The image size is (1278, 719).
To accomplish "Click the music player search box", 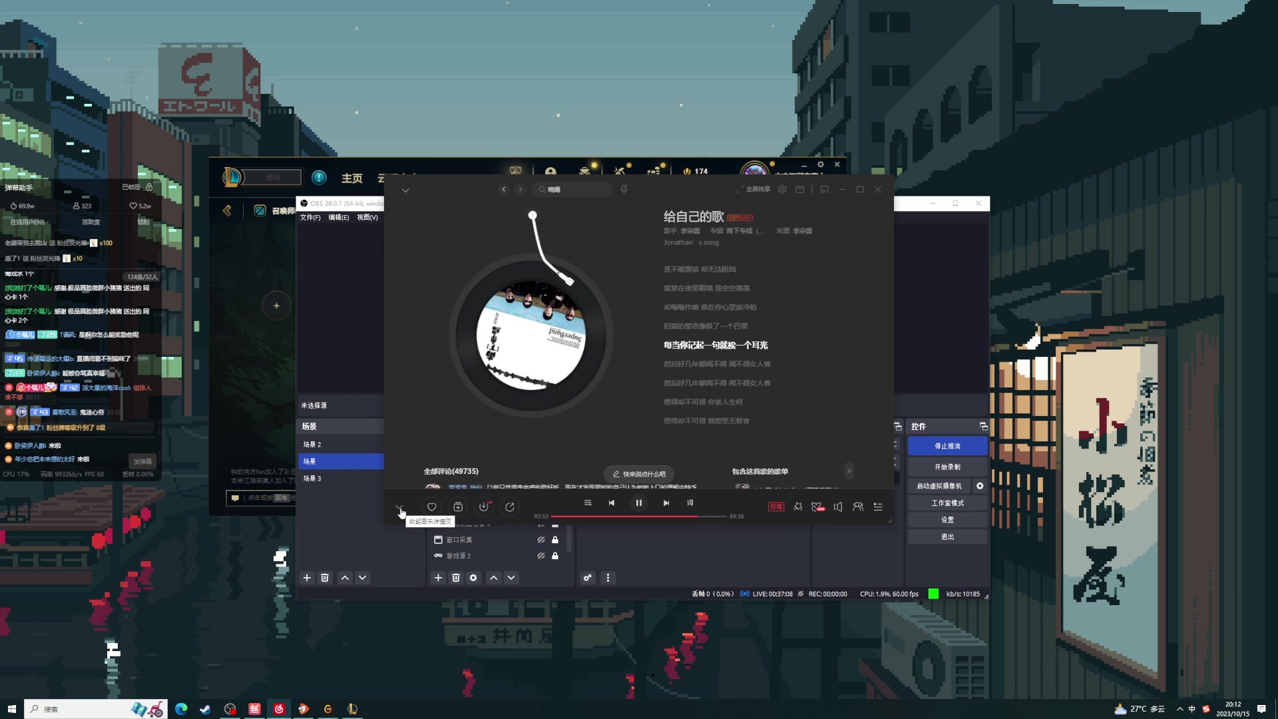I will pyautogui.click(x=572, y=189).
